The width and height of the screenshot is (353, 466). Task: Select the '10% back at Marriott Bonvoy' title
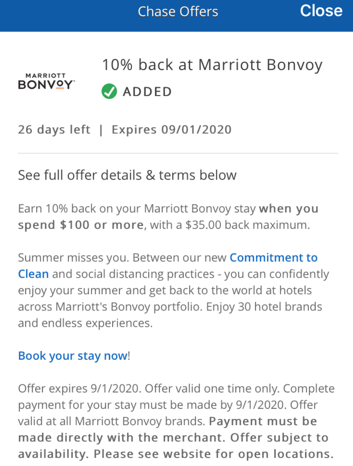(212, 65)
